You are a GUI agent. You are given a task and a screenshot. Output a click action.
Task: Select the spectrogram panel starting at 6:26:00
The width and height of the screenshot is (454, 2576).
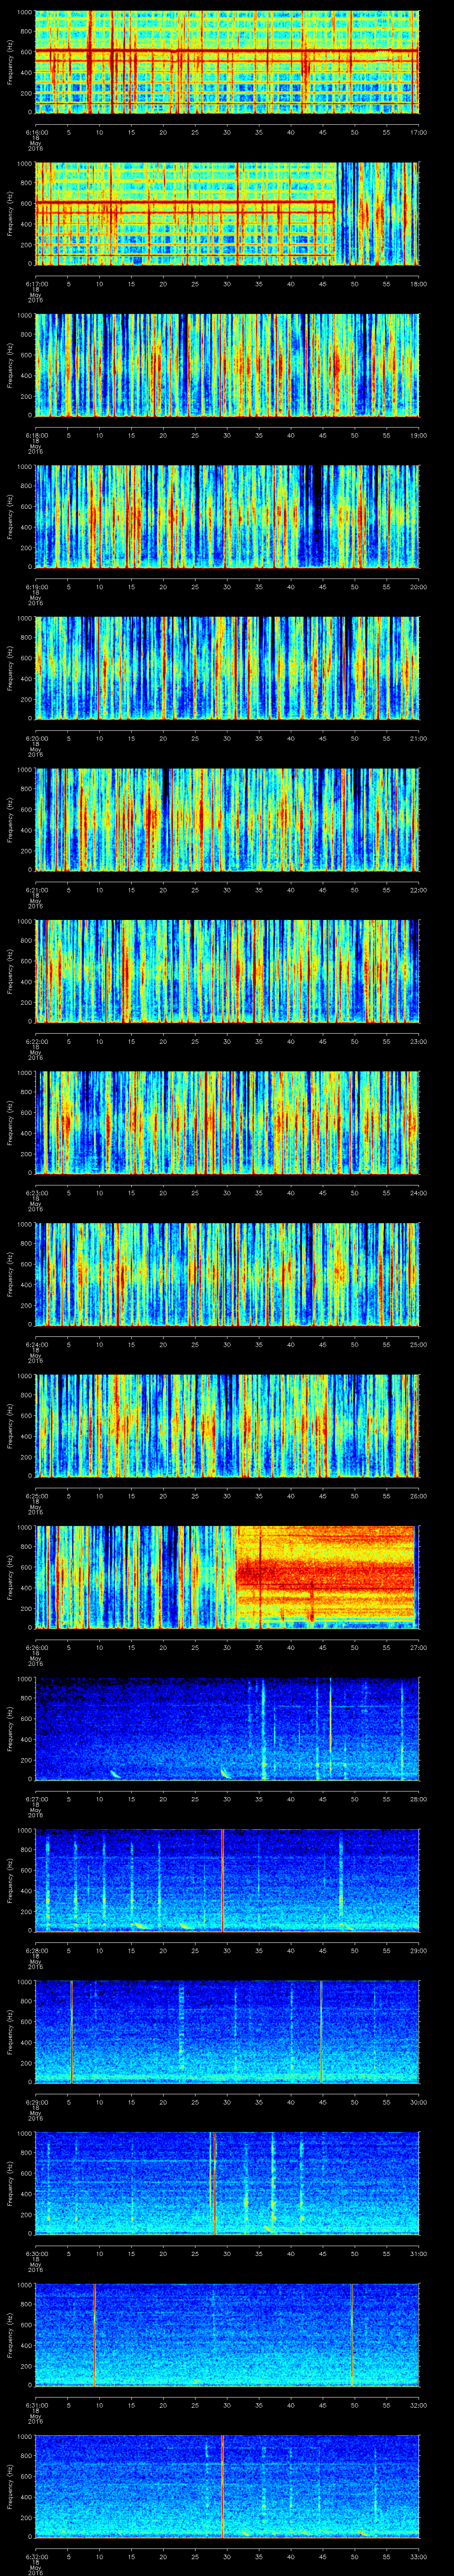click(227, 1577)
